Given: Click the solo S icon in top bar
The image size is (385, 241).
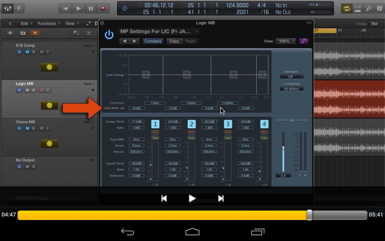Looking at the screenshot, I should point(379,9).
